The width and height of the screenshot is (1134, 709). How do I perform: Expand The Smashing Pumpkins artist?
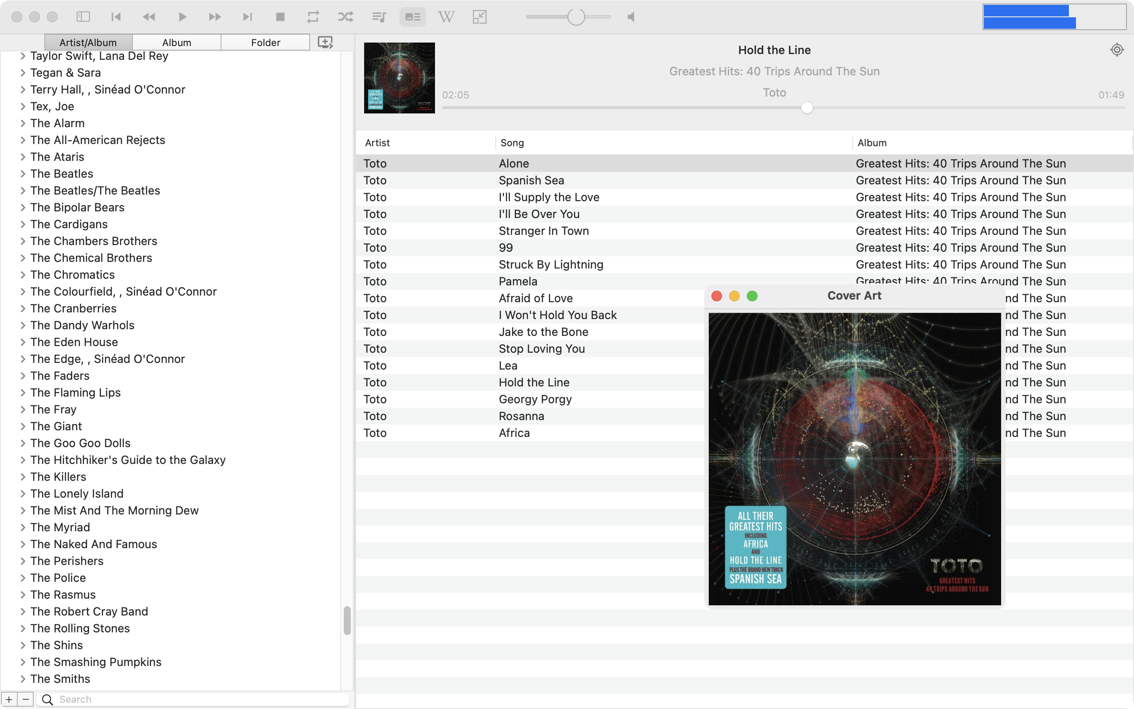click(x=23, y=662)
